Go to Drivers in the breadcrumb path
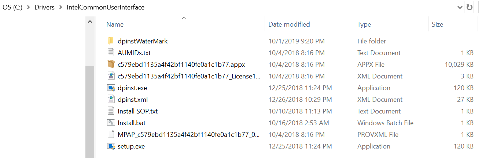The height and width of the screenshot is (158, 482). [45, 7]
